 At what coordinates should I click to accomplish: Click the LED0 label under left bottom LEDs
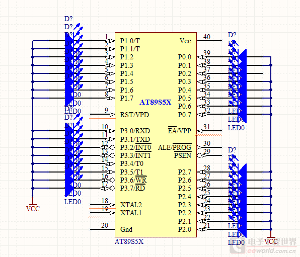click(x=72, y=202)
